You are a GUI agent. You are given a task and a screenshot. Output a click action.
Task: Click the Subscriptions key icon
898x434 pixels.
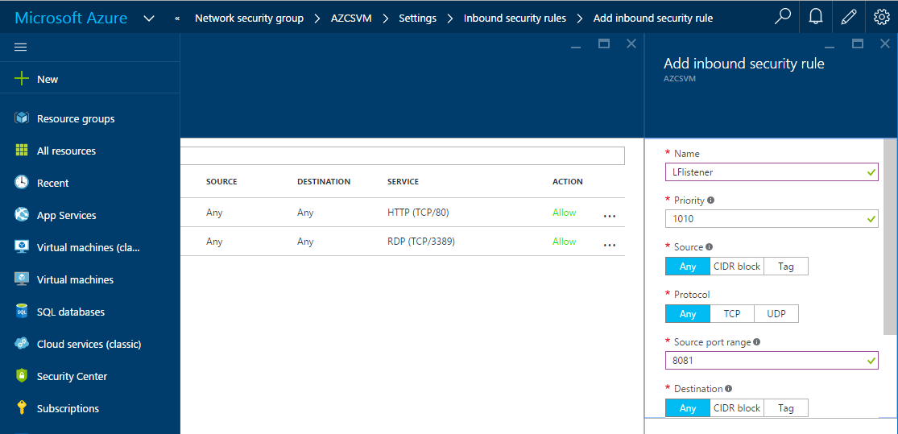pyautogui.click(x=22, y=408)
